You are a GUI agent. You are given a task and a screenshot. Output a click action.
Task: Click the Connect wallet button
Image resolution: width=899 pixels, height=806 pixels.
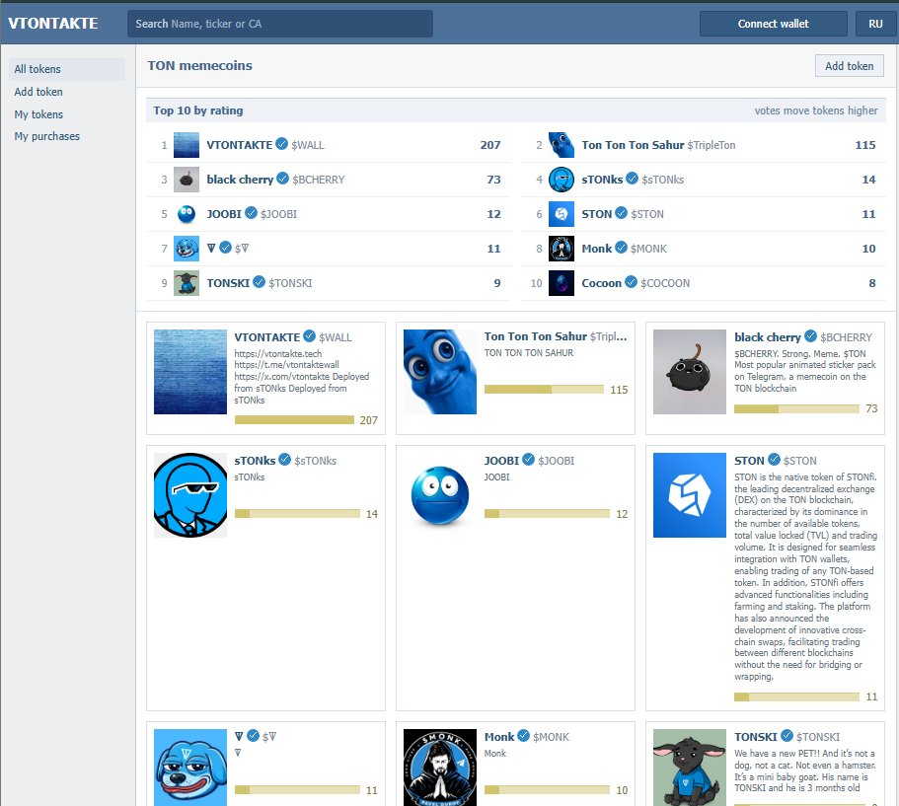773,24
